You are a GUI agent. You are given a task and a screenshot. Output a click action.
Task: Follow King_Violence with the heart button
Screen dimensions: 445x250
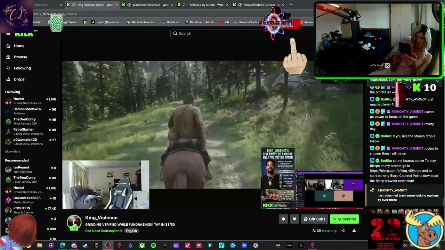294,219
